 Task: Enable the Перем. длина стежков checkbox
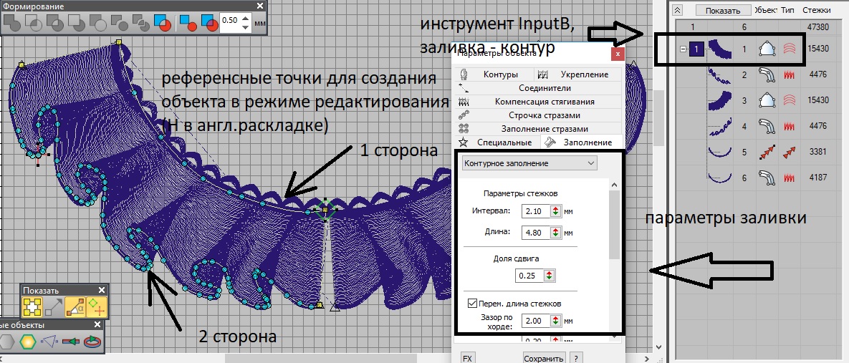[x=471, y=303]
